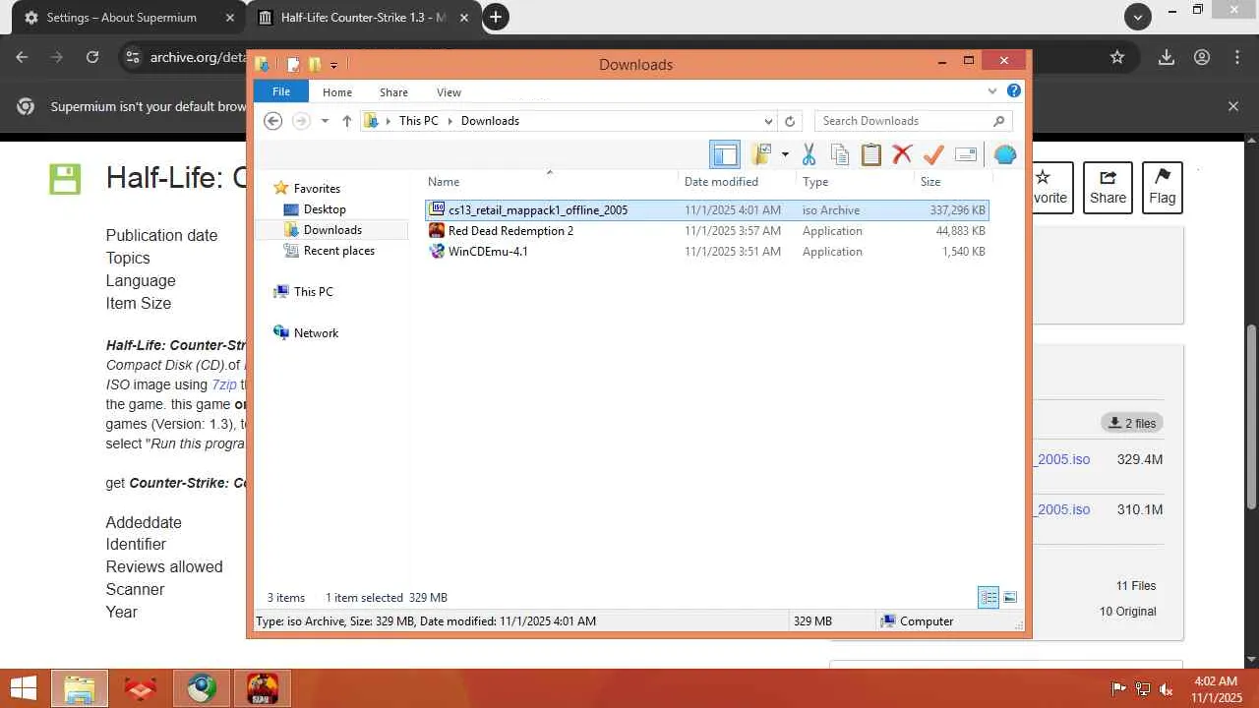Click the orange checkmark toolbar icon
This screenshot has width=1259, height=708.
933,154
